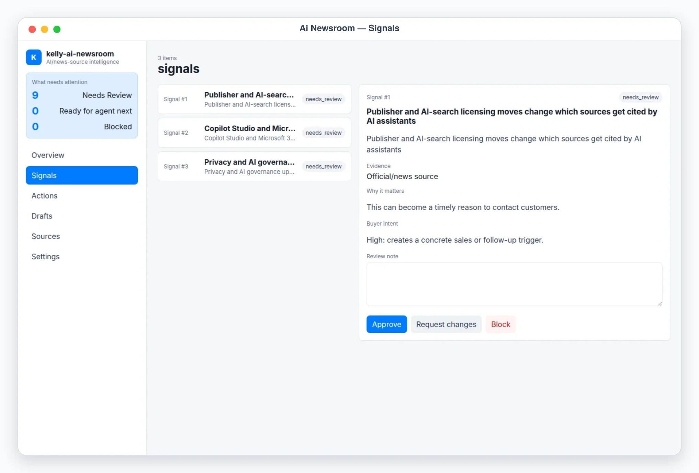Select the Signals sidebar item

(82, 176)
